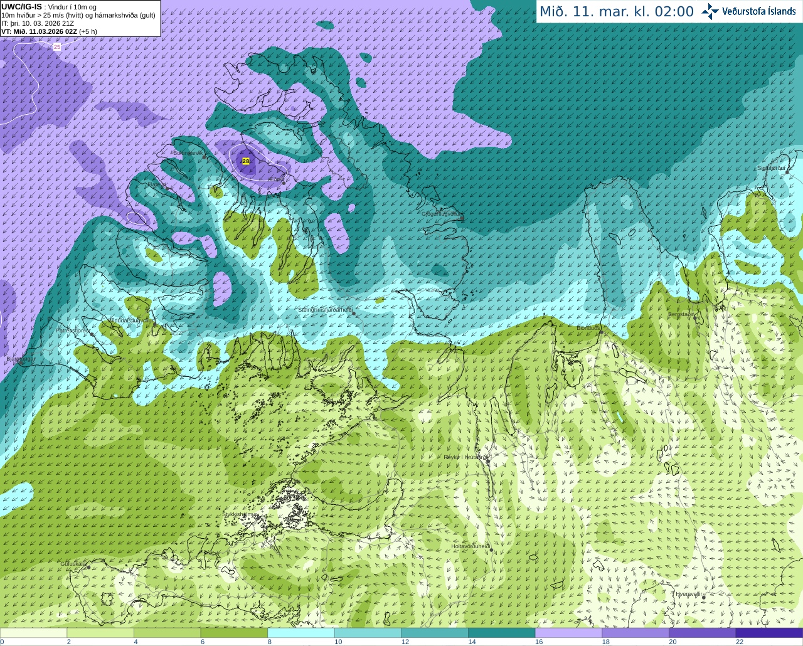Click the yellow 28 gust marker
This screenshot has width=803, height=646.
pos(245,161)
